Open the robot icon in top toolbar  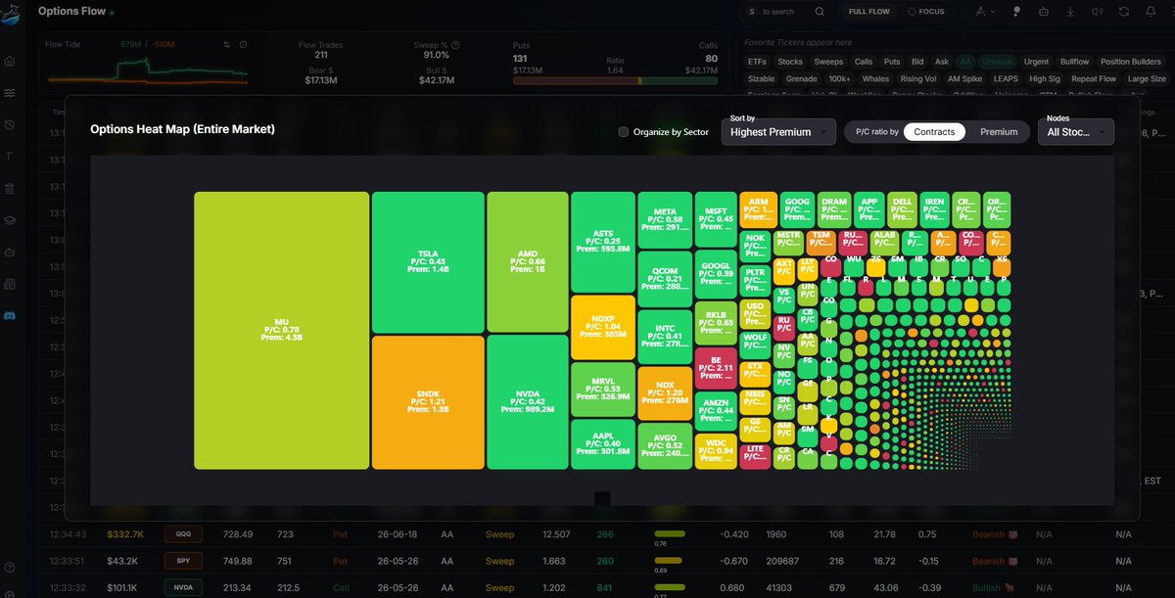tap(1044, 12)
